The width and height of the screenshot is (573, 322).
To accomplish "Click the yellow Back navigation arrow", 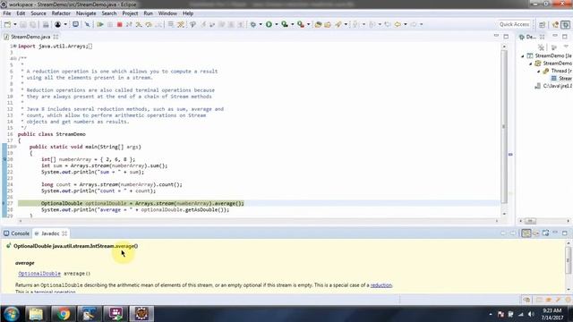I will 398,24.
